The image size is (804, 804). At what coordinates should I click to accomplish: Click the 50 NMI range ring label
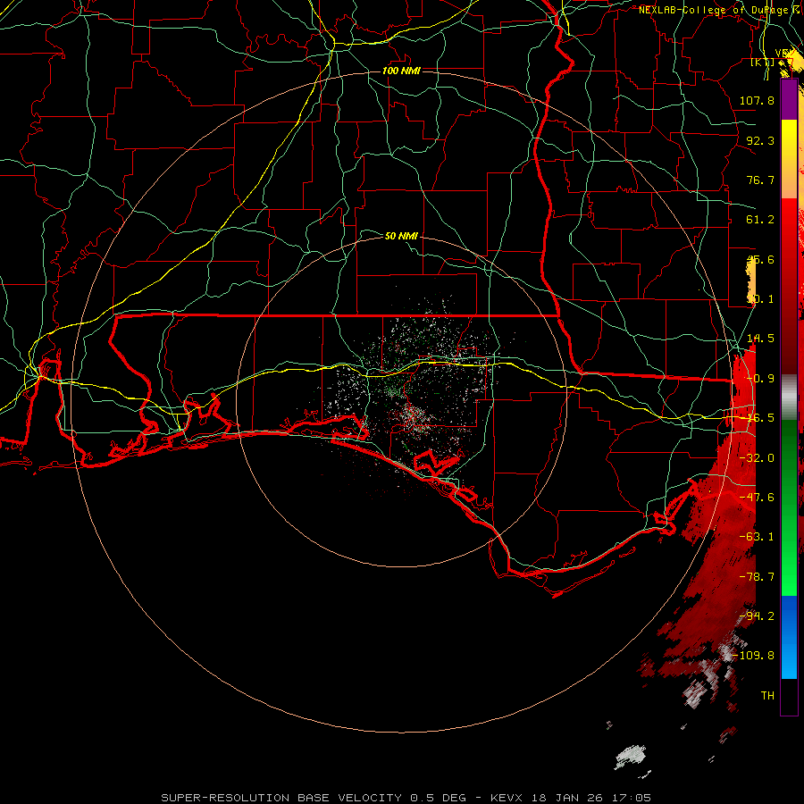pos(401,236)
